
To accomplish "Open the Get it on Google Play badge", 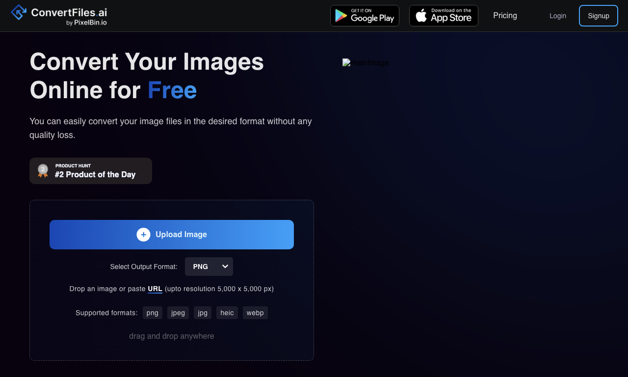I will coord(365,16).
